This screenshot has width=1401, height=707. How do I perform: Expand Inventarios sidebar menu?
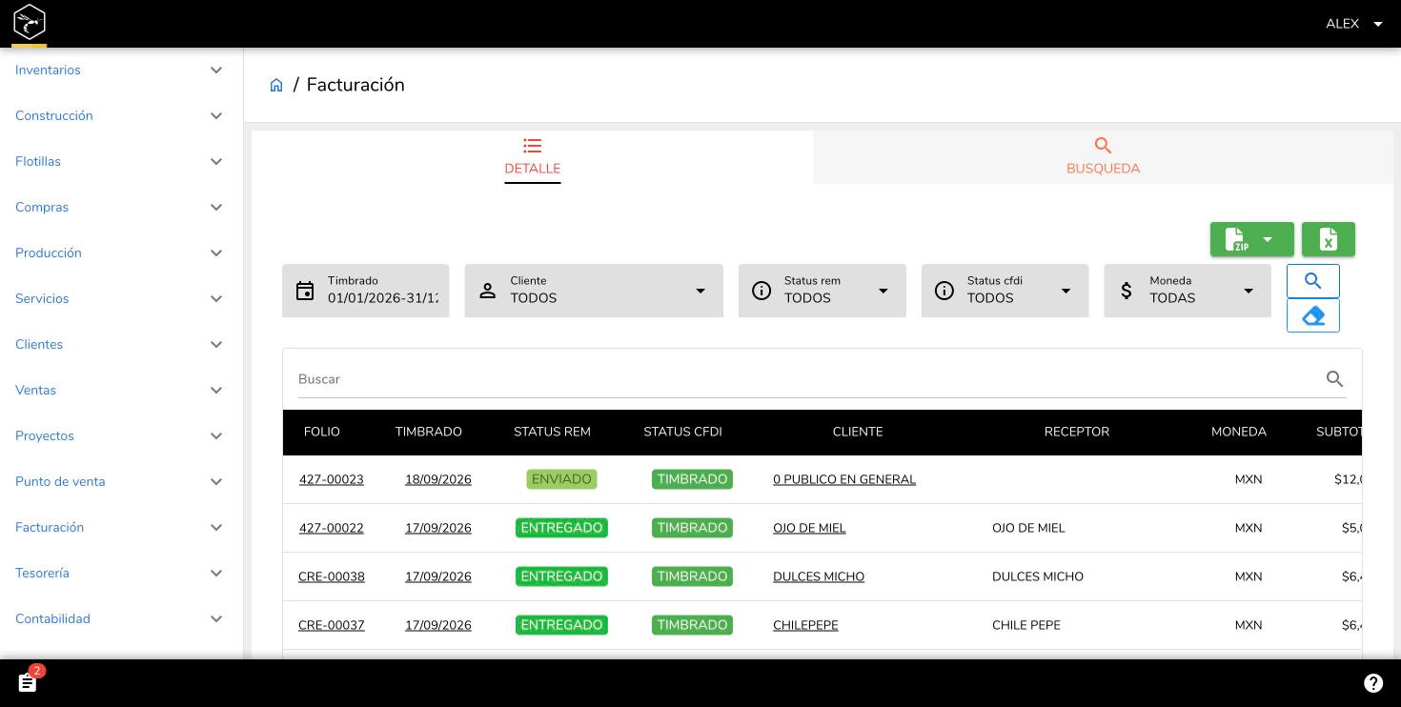tap(121, 71)
